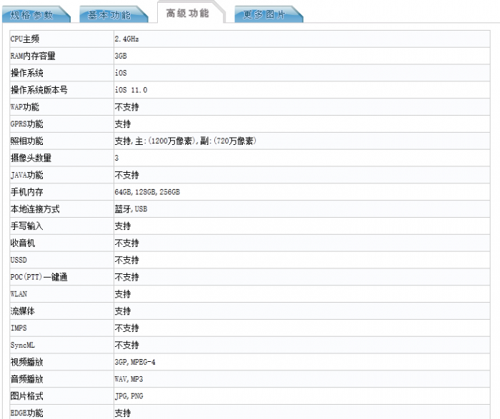Viewport: 500px width, 419px height.
Task: Select the 蓝牙, USB connection value
Action: [131, 209]
